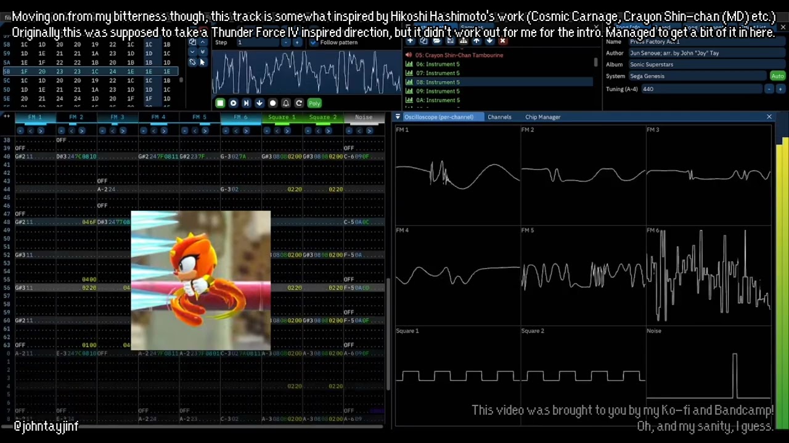Collapse FM 1 channel with its minus button
789x443 pixels.
click(x=20, y=130)
